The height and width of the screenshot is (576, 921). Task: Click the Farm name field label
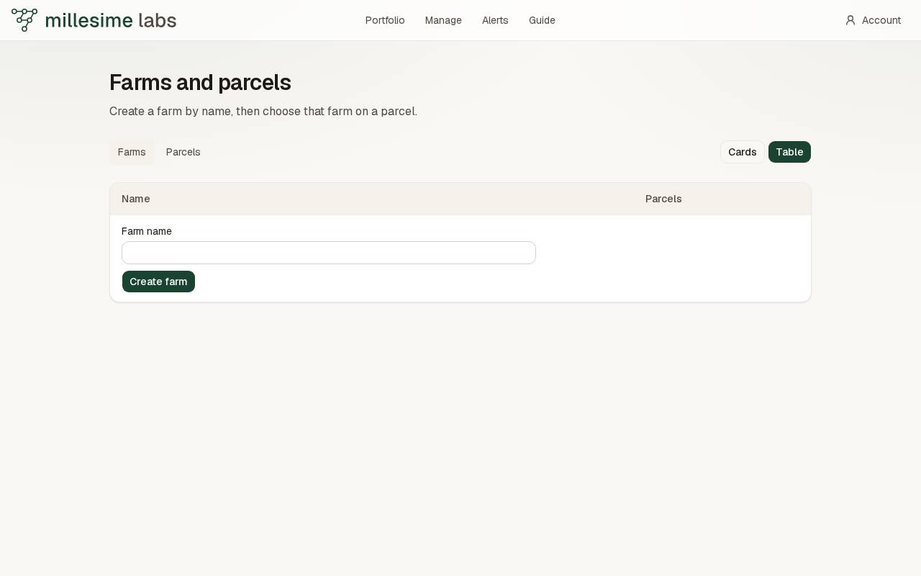click(147, 231)
